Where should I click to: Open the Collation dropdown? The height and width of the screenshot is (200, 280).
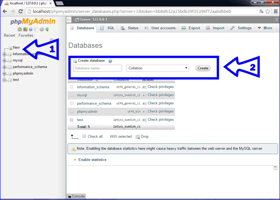tap(157, 68)
